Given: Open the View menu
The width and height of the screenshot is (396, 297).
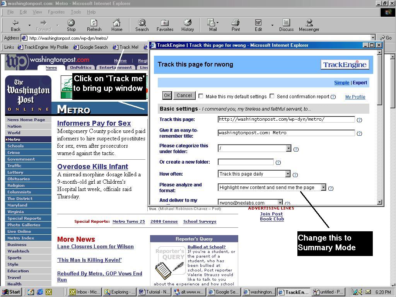Looking at the screenshot, I should click(37, 12).
